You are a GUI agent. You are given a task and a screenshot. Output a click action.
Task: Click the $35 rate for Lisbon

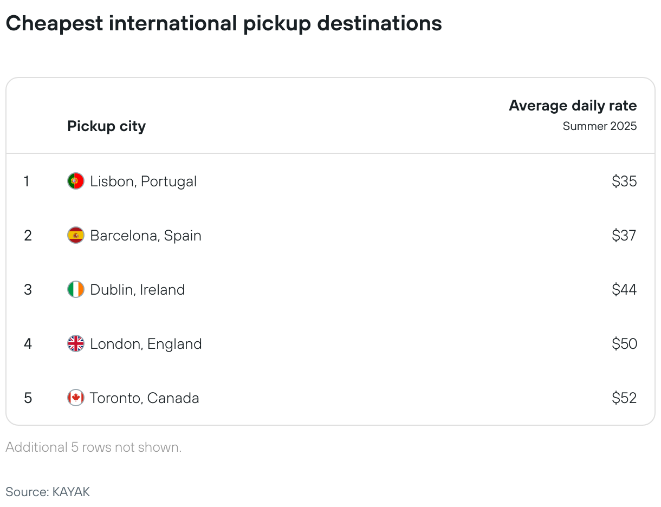coord(624,181)
